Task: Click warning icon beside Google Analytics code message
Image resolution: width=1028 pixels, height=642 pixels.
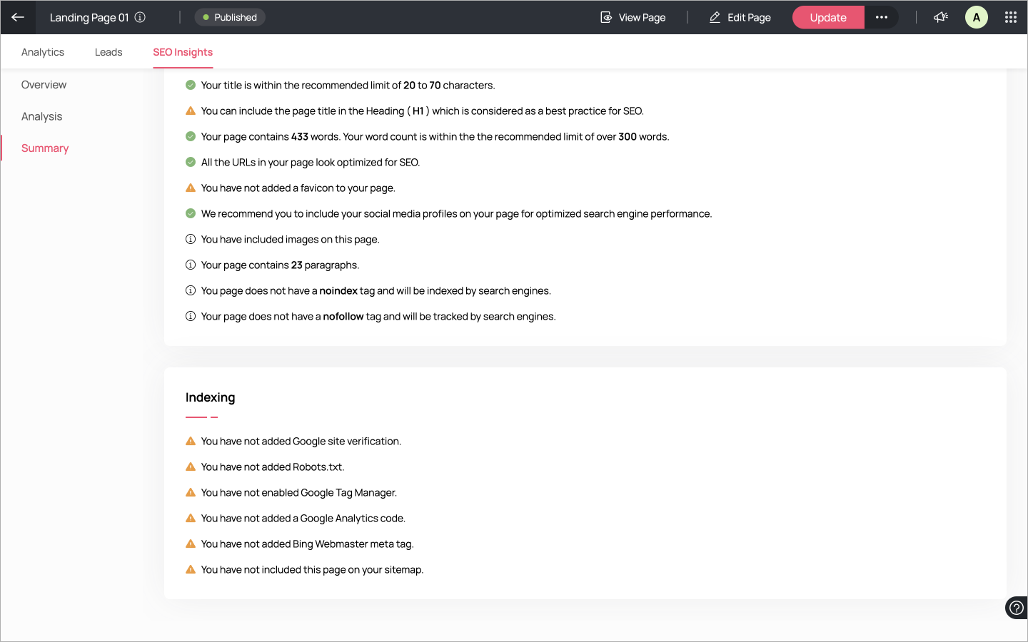Action: click(x=191, y=518)
